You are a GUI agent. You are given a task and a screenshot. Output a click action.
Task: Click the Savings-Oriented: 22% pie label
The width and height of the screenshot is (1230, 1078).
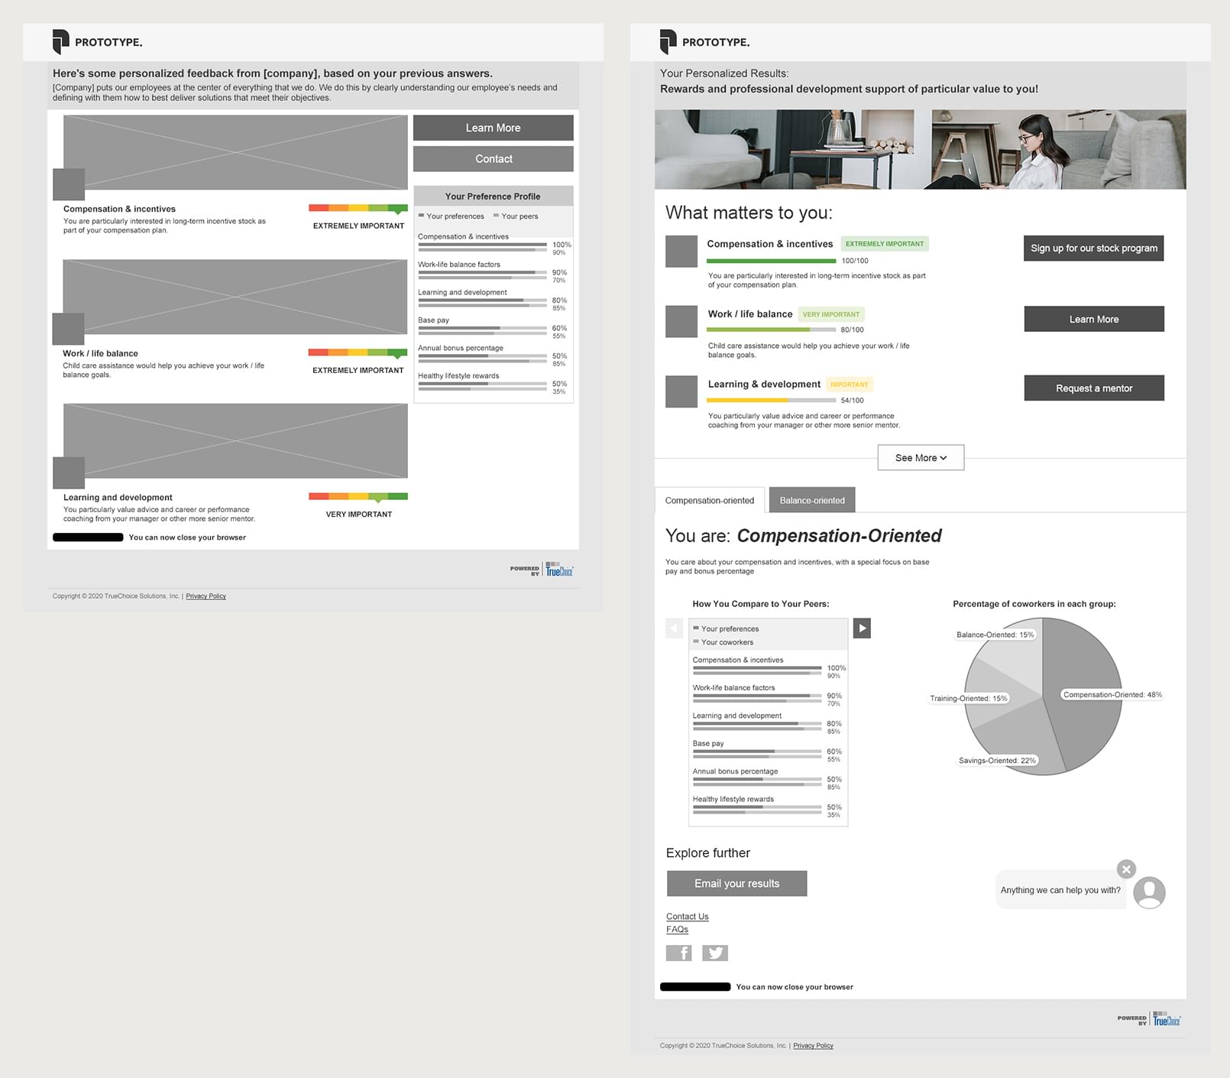point(998,761)
